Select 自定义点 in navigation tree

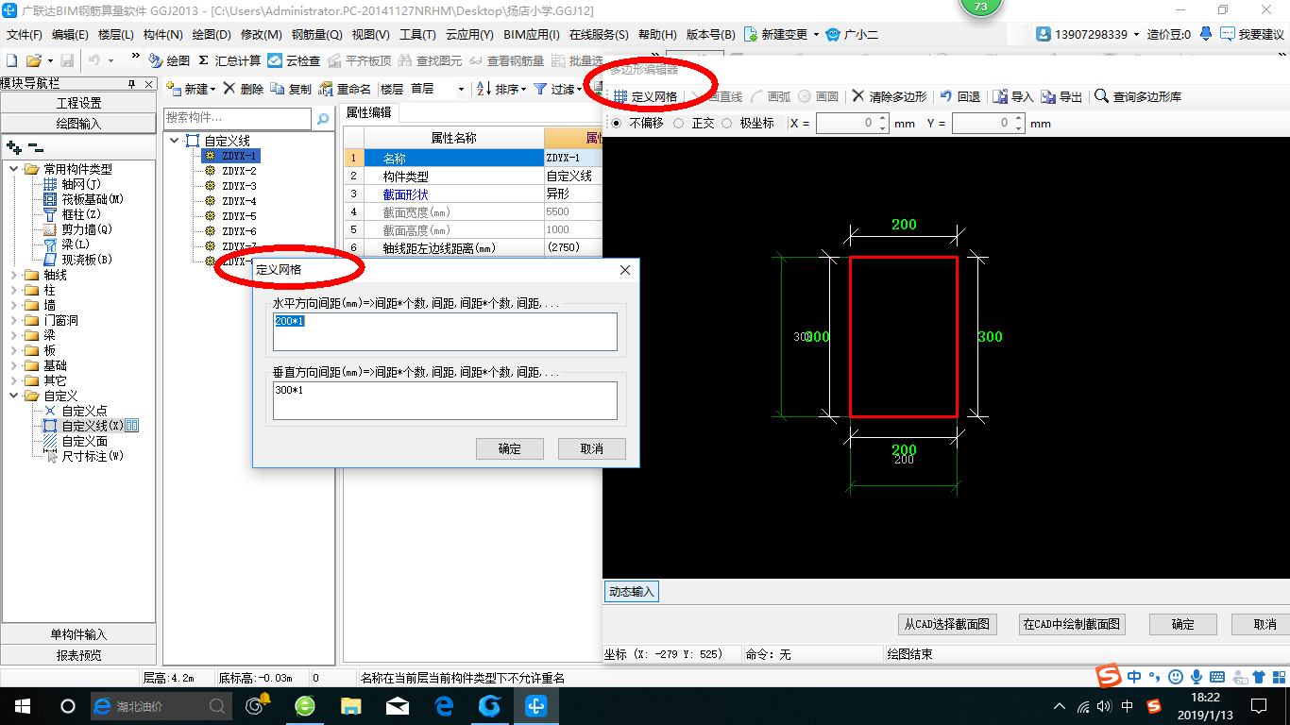pos(84,411)
